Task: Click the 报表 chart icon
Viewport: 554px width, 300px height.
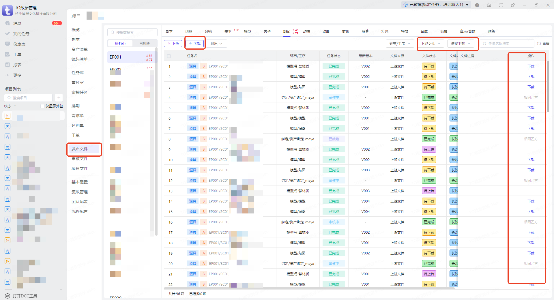Action: (x=8, y=65)
